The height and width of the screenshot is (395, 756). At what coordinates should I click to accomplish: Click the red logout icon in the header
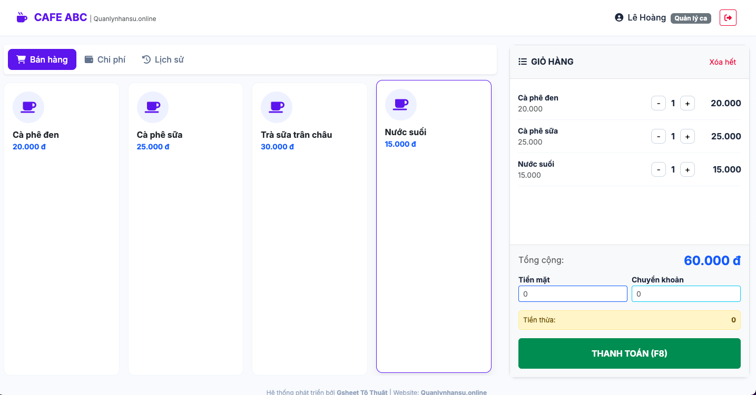click(x=728, y=17)
